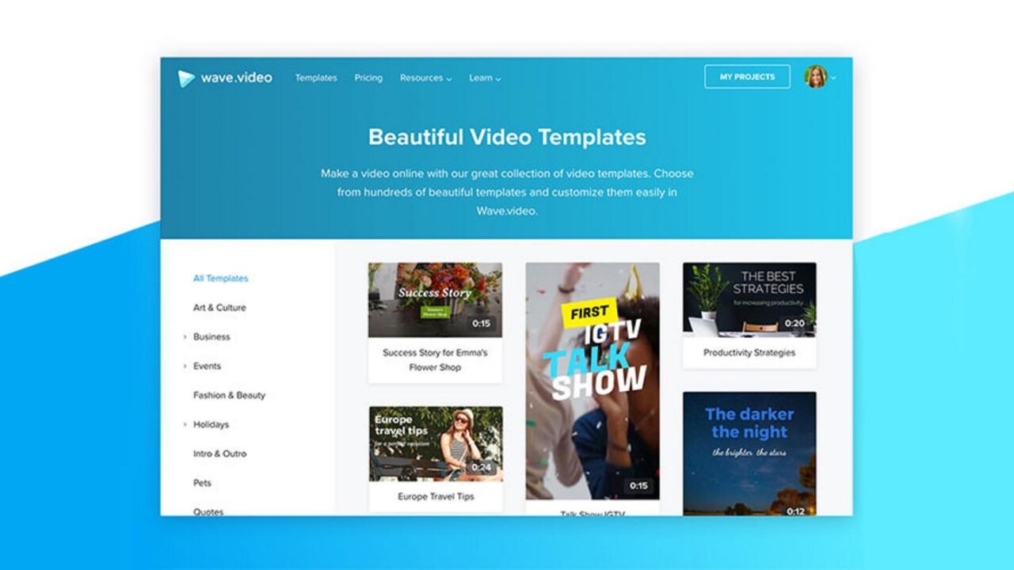1014x570 pixels.
Task: Go to the Pricing page
Action: [x=368, y=78]
